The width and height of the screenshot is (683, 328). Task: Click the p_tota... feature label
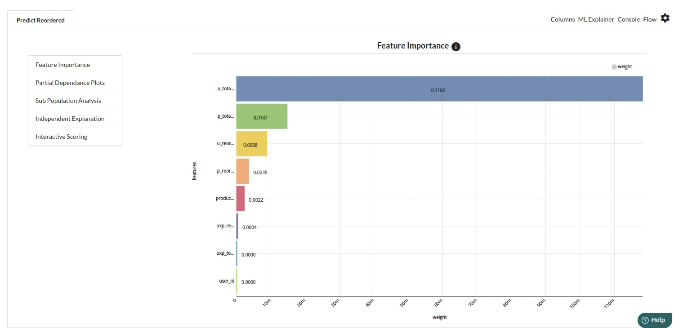tap(226, 116)
